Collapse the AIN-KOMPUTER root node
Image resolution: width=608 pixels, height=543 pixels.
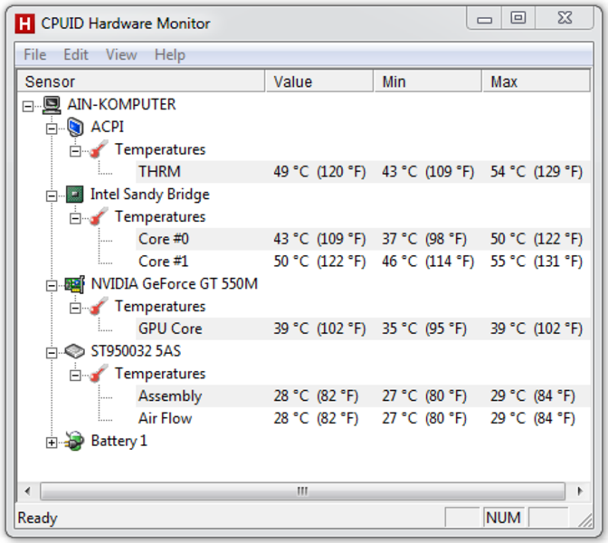pyautogui.click(x=28, y=106)
